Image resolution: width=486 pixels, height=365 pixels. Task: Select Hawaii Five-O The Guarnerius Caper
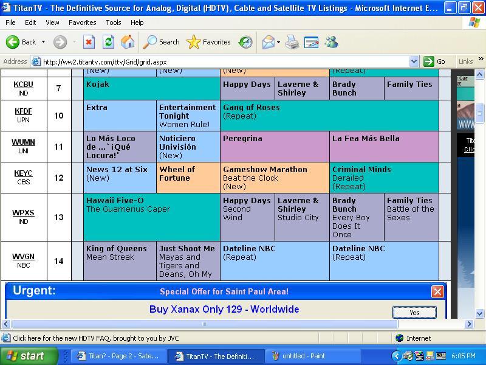(151, 217)
